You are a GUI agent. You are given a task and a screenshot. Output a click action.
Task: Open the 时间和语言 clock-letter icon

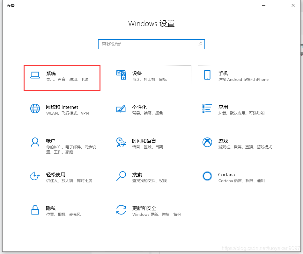(x=121, y=142)
